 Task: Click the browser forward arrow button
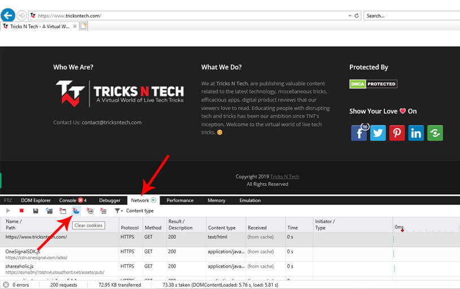(x=21, y=15)
